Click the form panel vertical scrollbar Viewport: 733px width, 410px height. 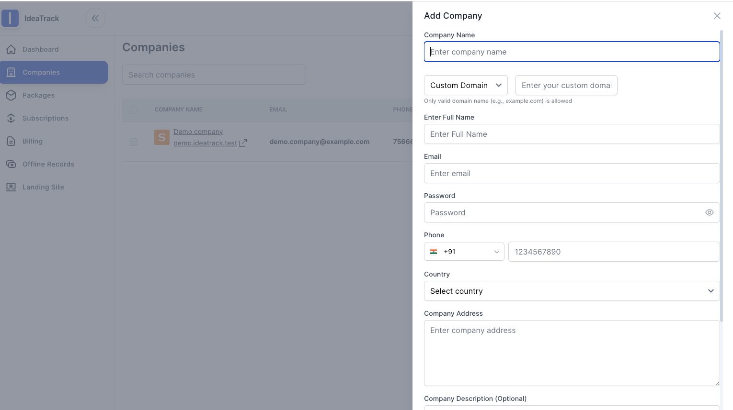[722, 172]
